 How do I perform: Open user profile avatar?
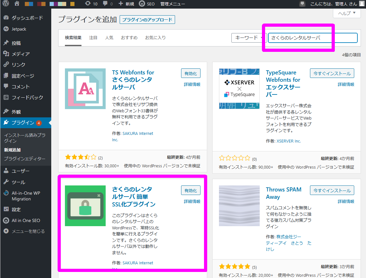(x=362, y=4)
